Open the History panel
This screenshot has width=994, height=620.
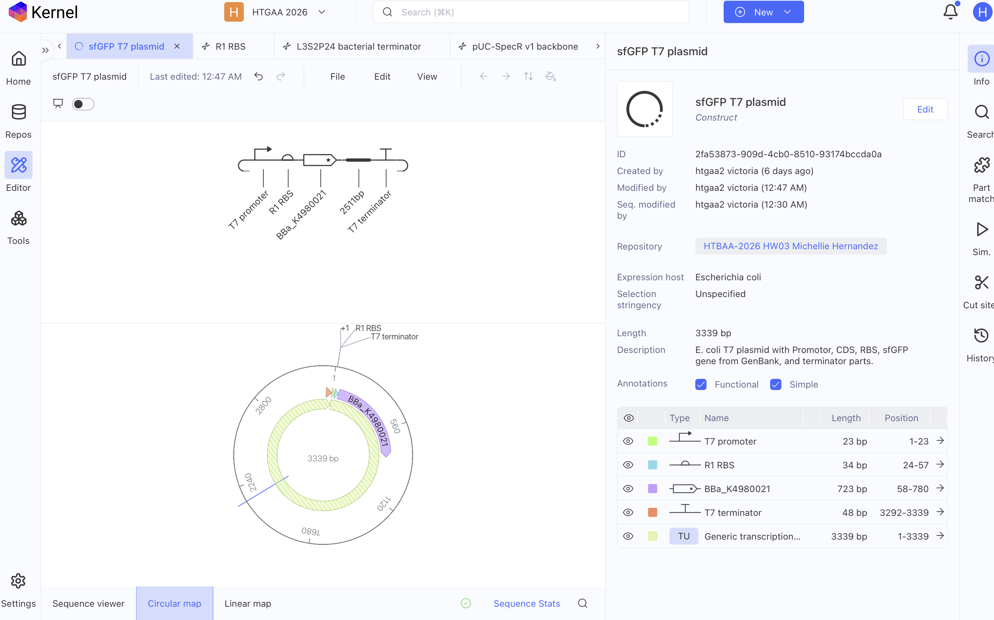[x=981, y=345]
